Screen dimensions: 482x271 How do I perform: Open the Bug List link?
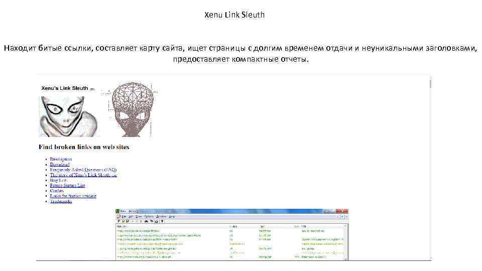(x=58, y=180)
